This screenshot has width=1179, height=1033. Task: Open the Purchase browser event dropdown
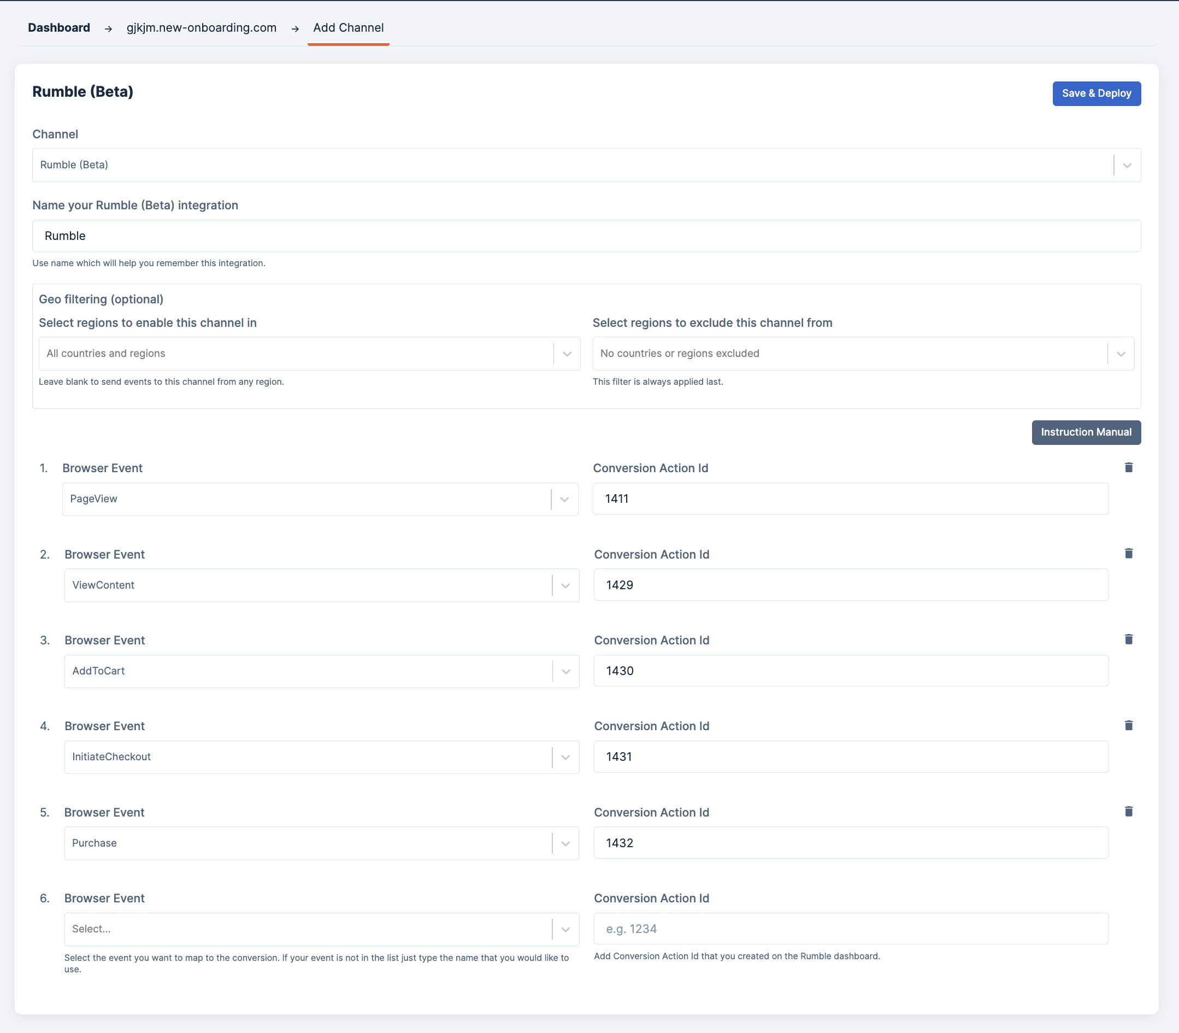point(565,843)
